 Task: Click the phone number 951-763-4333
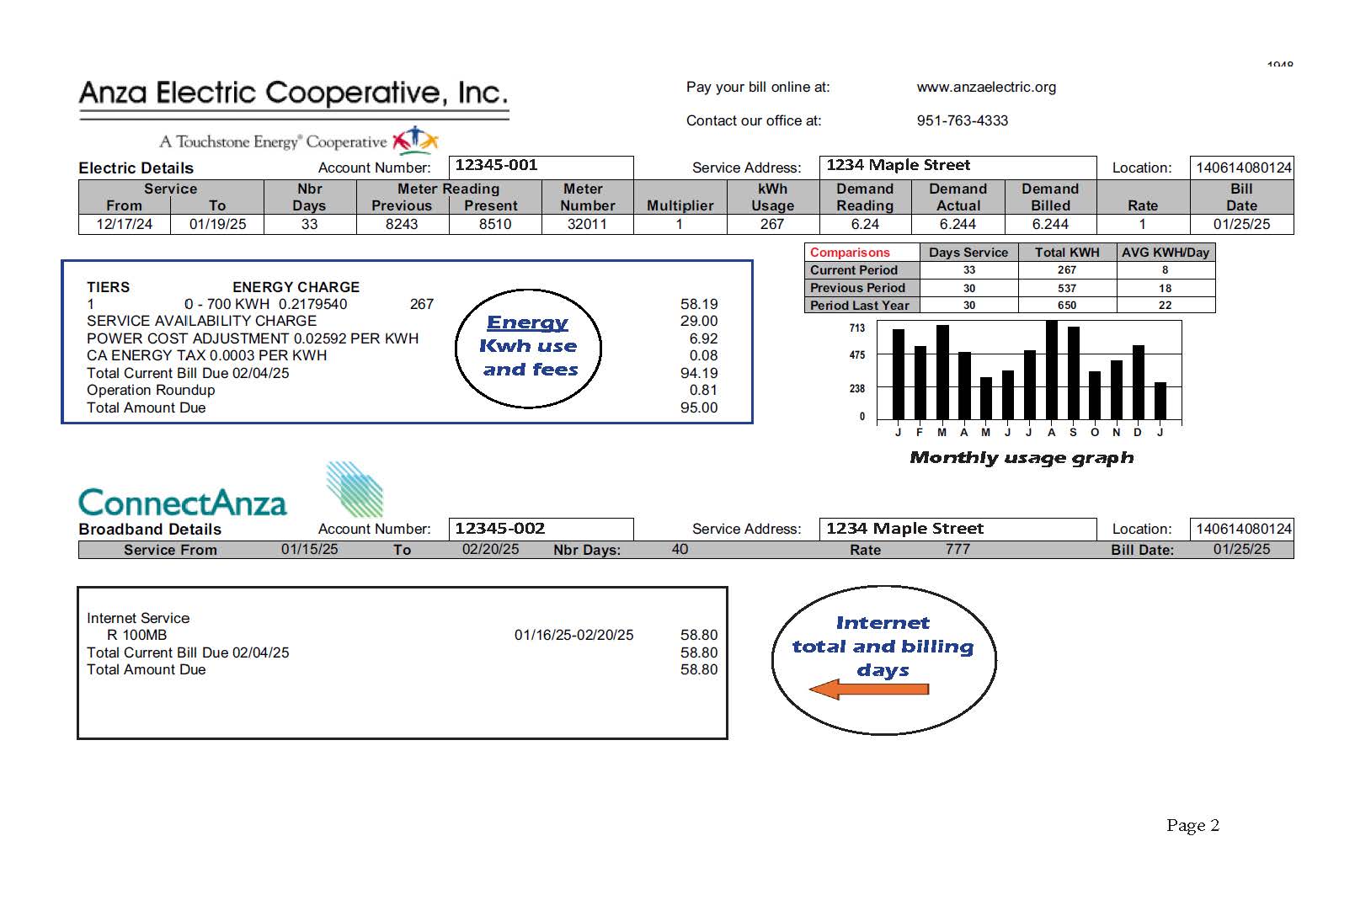[x=962, y=120]
